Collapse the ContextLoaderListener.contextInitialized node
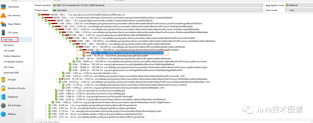This screenshot has width=313, height=123. [43, 21]
